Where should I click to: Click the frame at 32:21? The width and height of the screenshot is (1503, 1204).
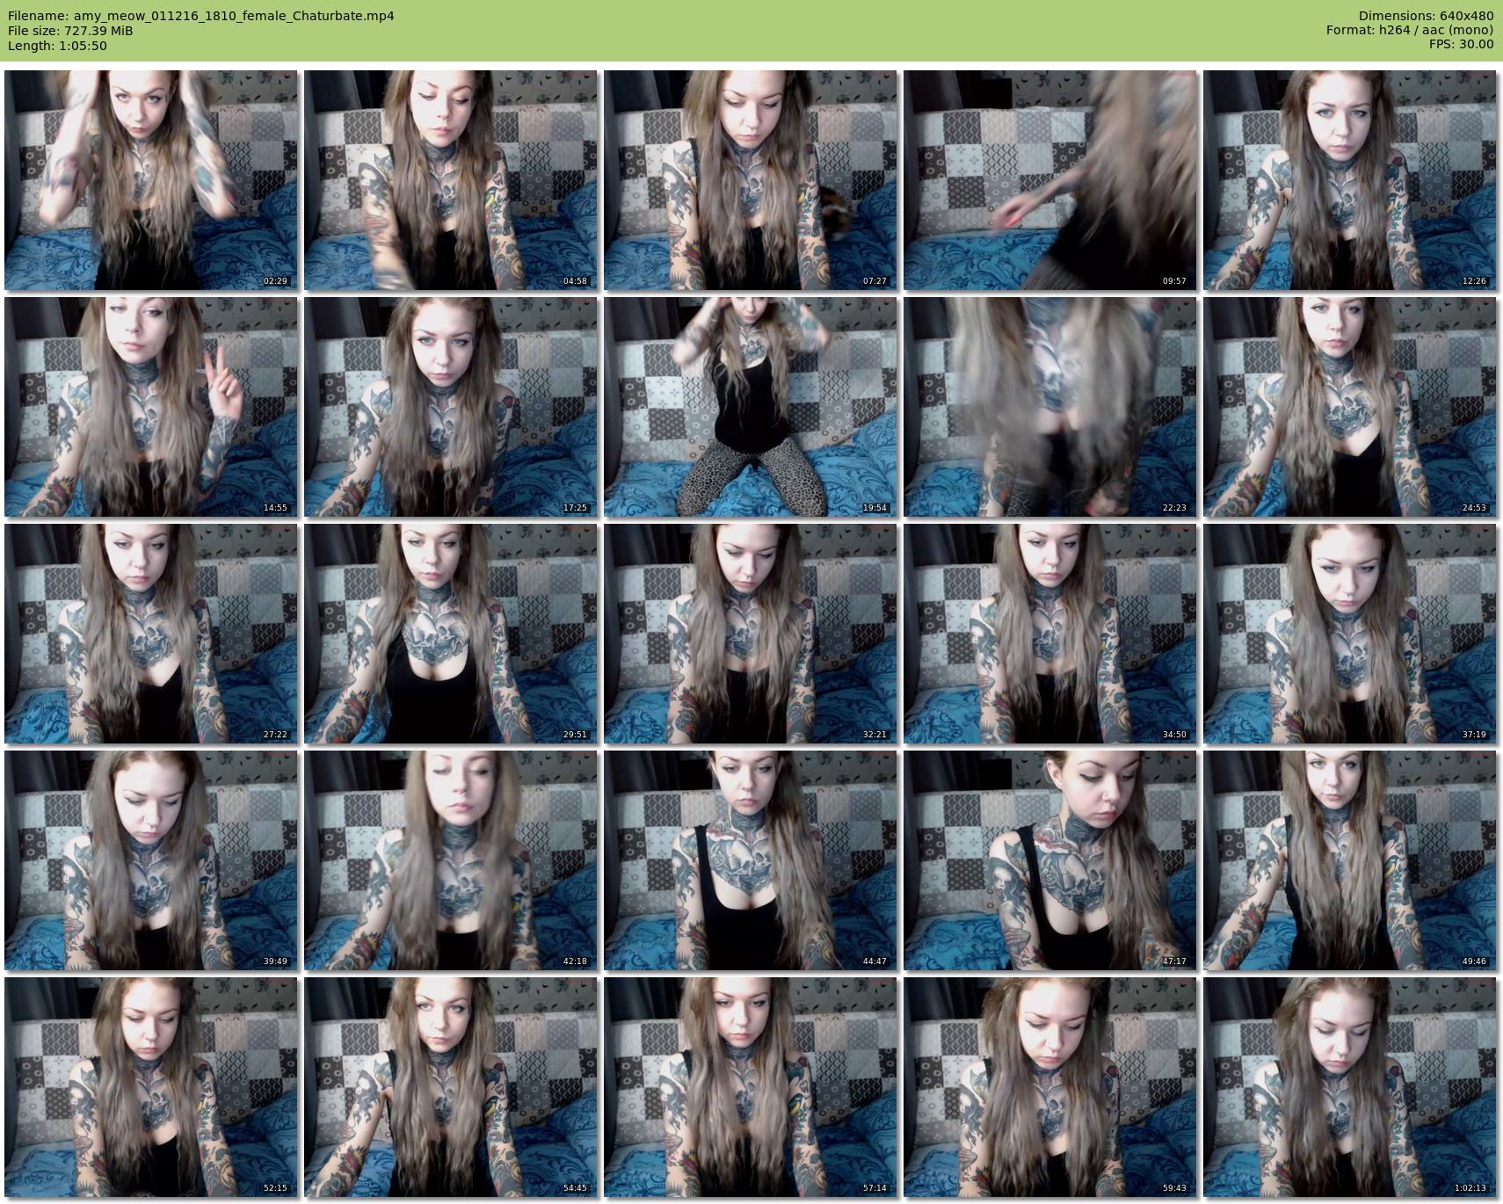[751, 634]
